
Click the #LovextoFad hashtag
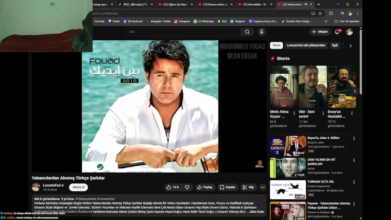(106, 199)
